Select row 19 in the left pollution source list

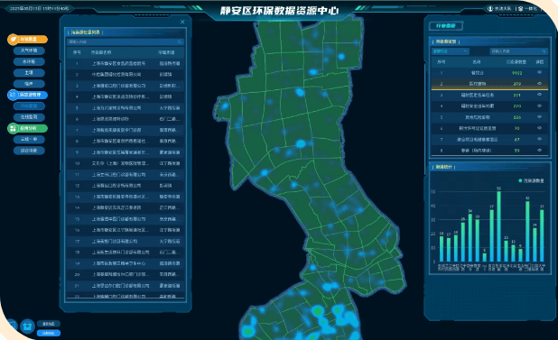(x=125, y=263)
